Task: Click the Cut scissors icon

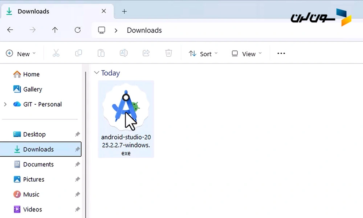Action: 56,53
